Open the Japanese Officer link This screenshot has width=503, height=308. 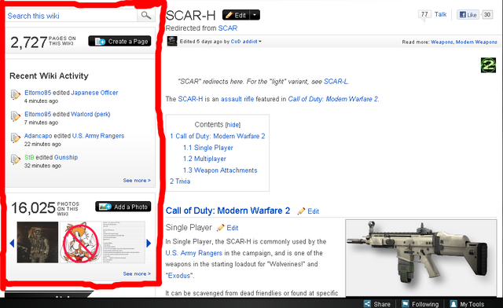(x=94, y=93)
